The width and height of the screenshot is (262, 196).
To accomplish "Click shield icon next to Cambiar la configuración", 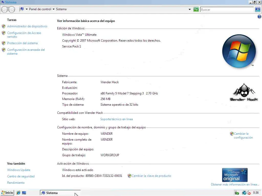I will (232, 134).
